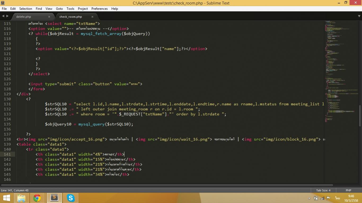Click '34%' width value on line 145
The width and height of the screenshot is (362, 203).
click(99, 174)
